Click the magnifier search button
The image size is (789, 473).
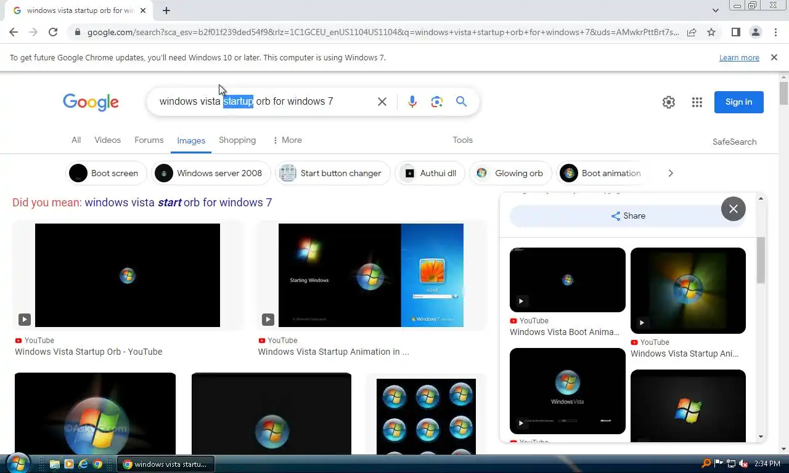pos(461,102)
